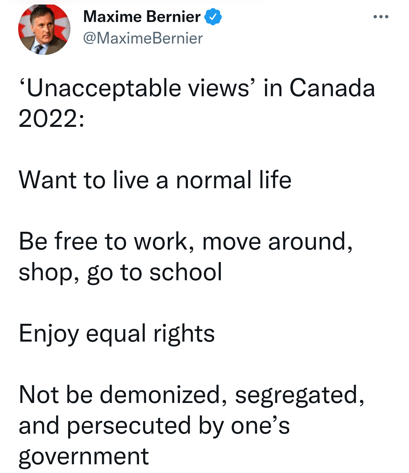Click the blue verified checkmark badge
This screenshot has height=473, width=409.
point(213,17)
